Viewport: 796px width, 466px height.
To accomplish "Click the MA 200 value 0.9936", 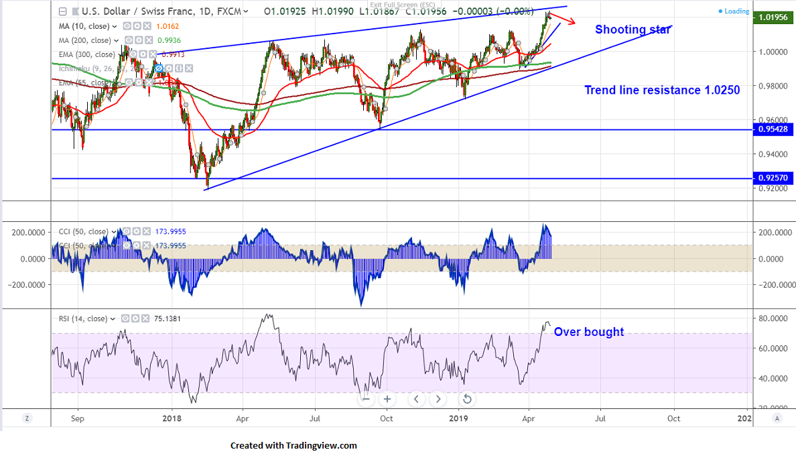I will [169, 40].
